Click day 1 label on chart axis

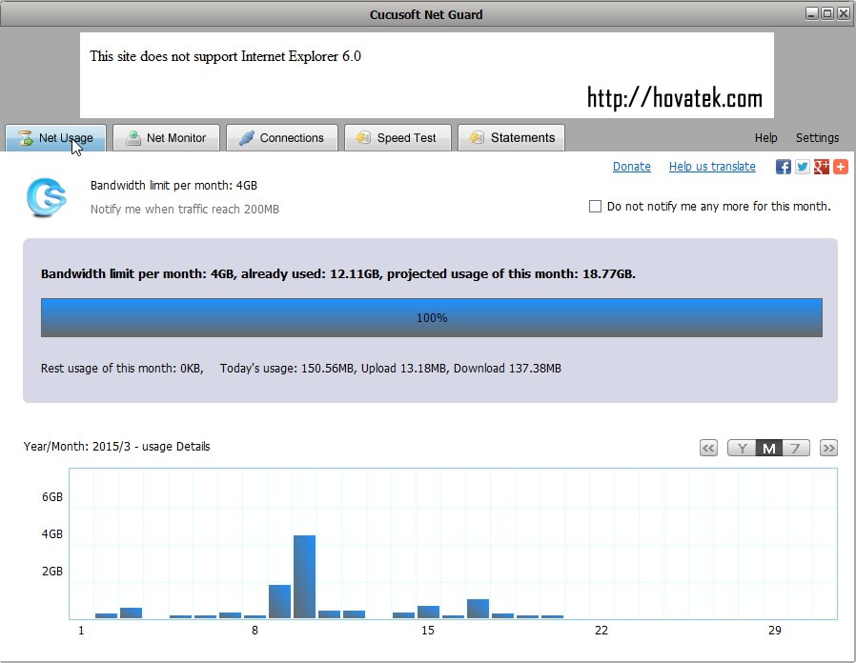(81, 631)
